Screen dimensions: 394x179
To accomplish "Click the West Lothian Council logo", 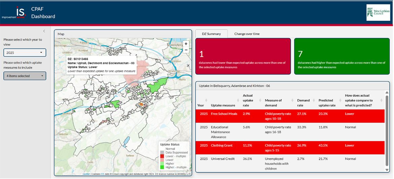I will [378, 12].
